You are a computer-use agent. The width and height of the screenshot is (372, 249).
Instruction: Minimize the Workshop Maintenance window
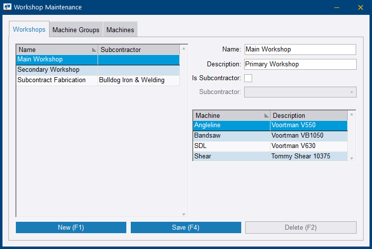[x=337, y=7]
